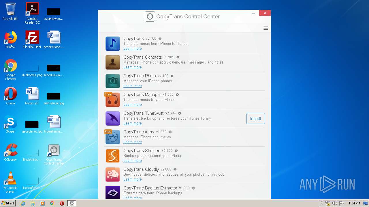Launch the CopyTrans Shelbee icon
The height and width of the screenshot is (207, 369).
tap(113, 156)
